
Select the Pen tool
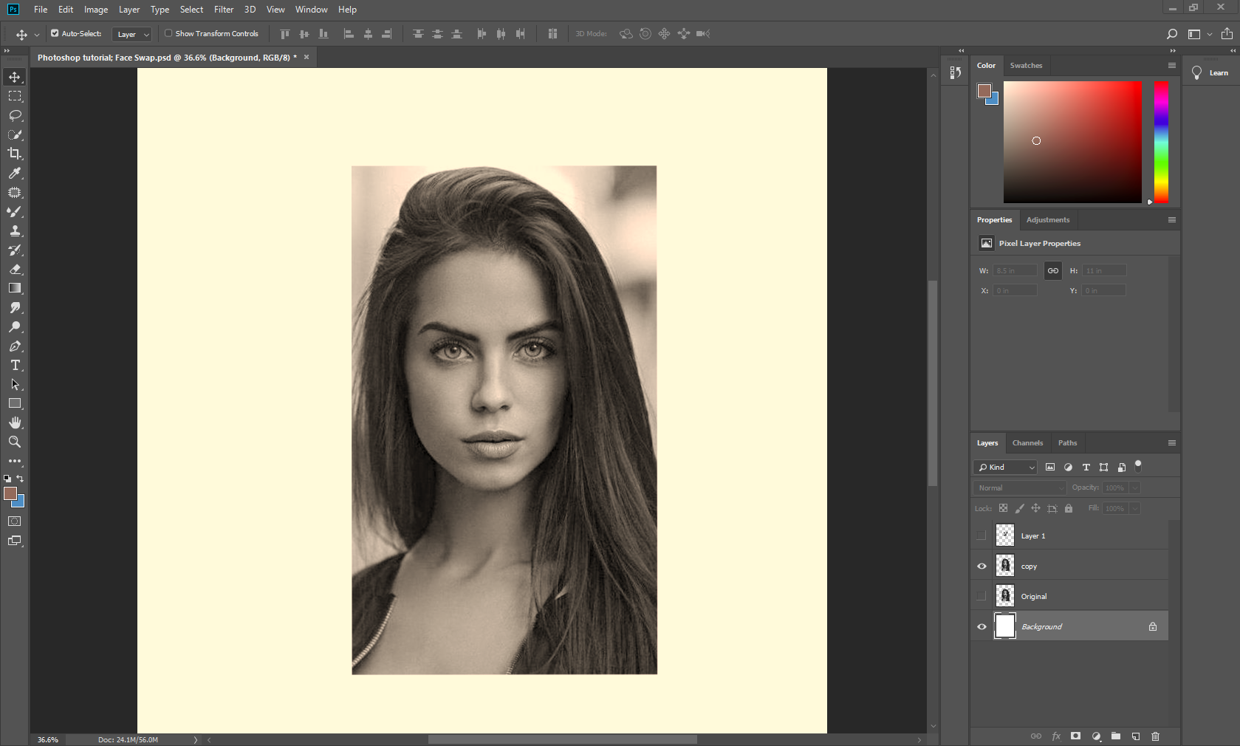pyautogui.click(x=15, y=346)
